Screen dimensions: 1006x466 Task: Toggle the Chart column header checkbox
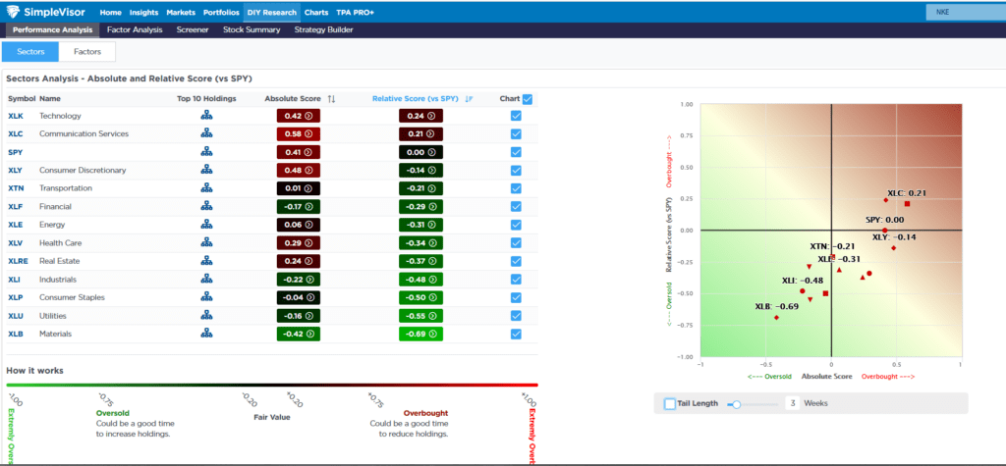coord(528,99)
